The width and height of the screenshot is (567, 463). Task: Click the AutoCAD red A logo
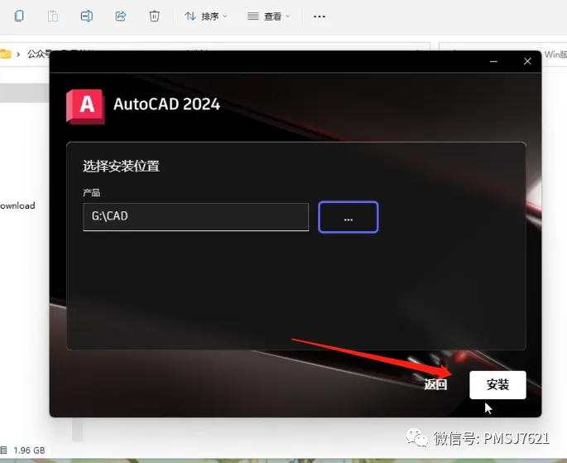tap(86, 107)
